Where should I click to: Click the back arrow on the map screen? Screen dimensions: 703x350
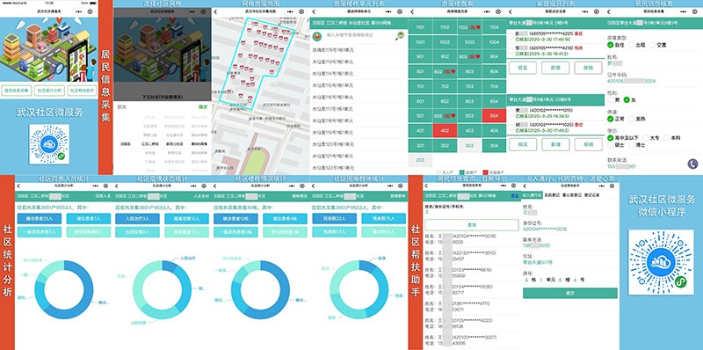point(215,11)
